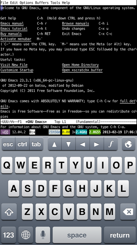Screen dimensions: 137x245
Task: Tap the space bar
Action: coord(77,235)
